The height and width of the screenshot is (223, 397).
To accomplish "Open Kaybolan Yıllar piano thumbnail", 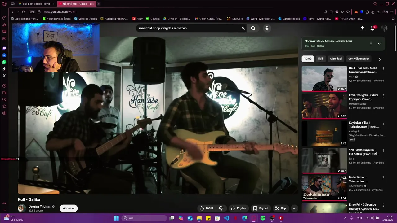I will pyautogui.click(x=324, y=133).
